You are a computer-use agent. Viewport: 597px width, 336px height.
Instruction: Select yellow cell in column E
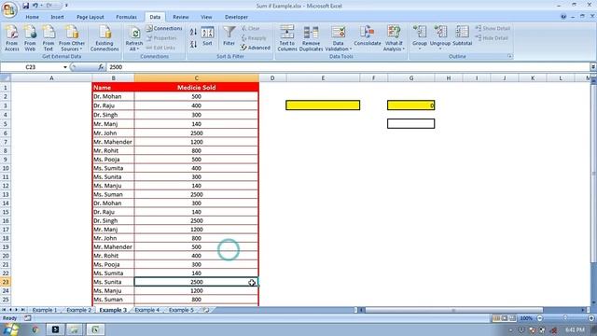pyautogui.click(x=323, y=105)
